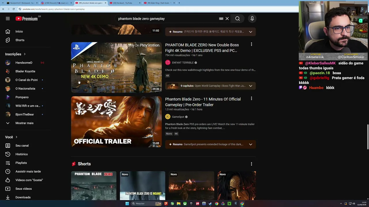The image size is (369, 207).
Task: Visit the ENFANT TERRIBLE channel
Action: pos(182,63)
